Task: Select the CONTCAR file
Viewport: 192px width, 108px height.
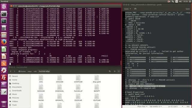Action: click(x=78, y=79)
